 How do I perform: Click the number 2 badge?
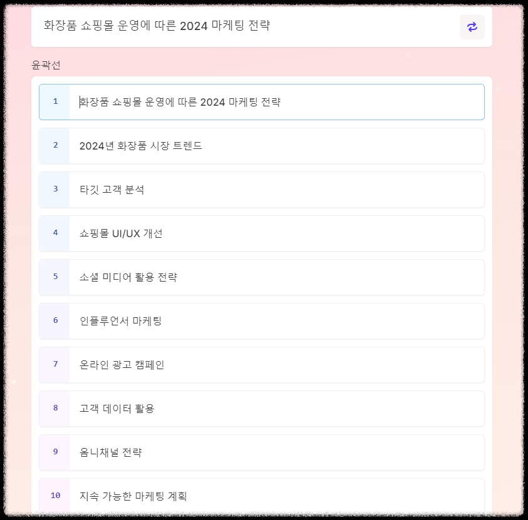[55, 145]
